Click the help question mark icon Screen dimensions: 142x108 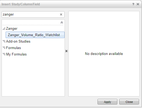pos(133,4)
